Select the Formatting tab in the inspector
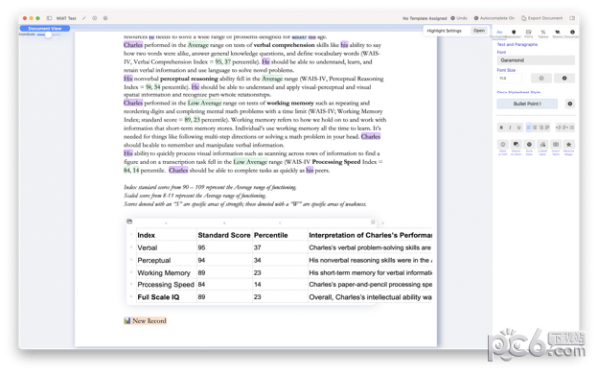 tap(499, 34)
